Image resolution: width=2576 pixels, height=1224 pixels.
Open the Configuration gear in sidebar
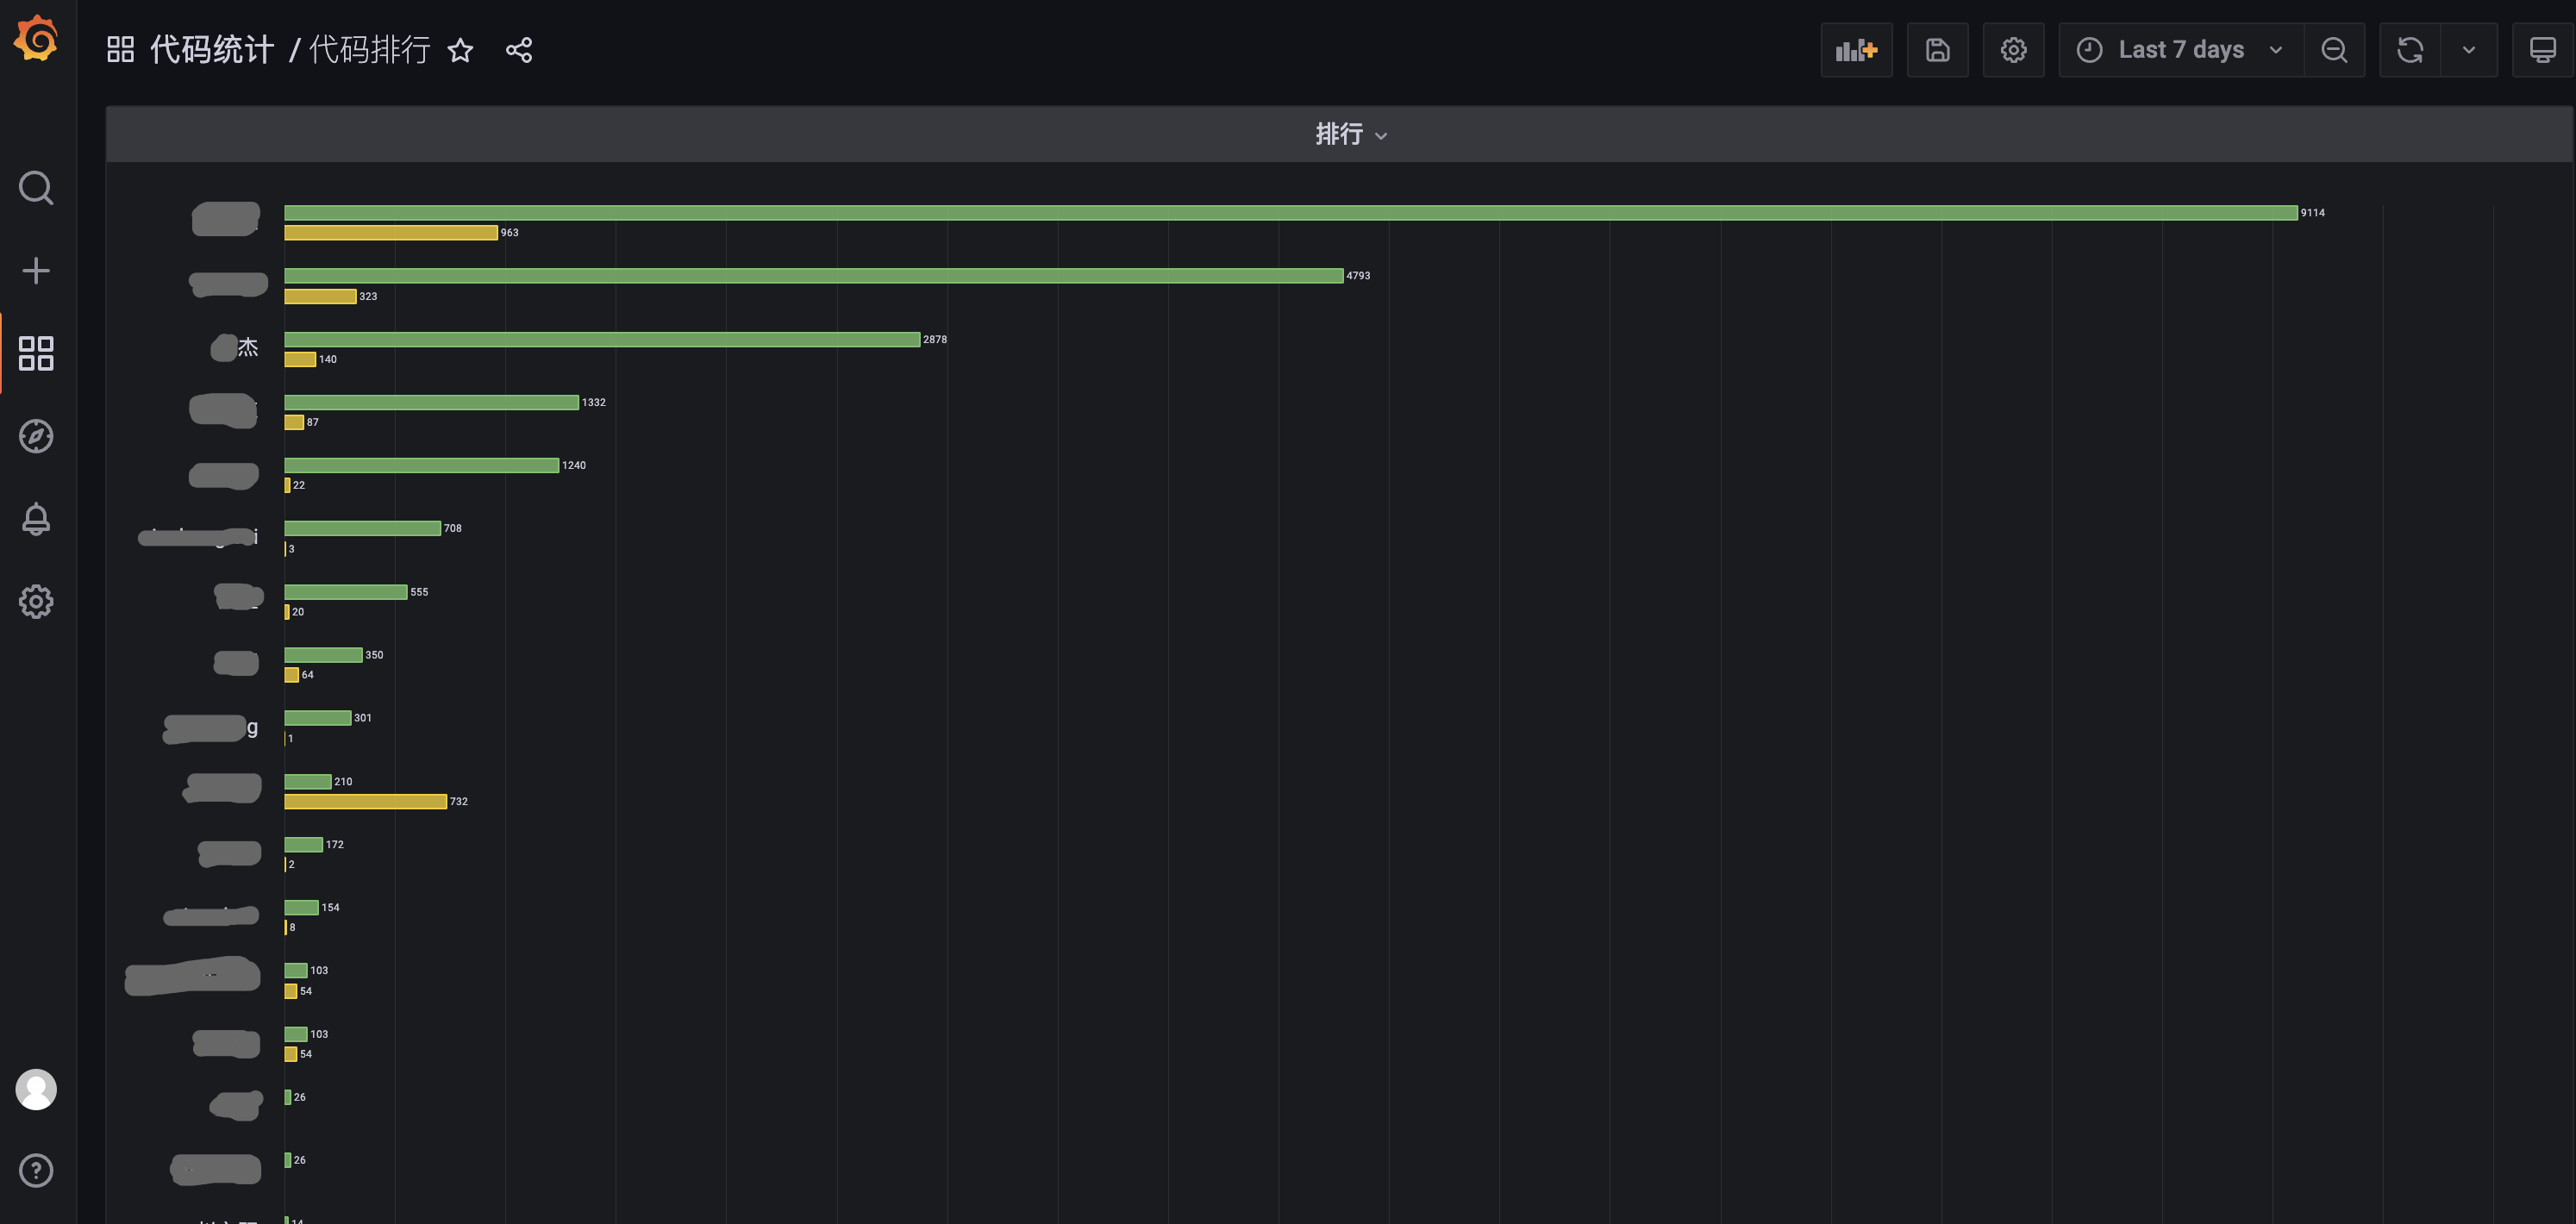(x=36, y=602)
